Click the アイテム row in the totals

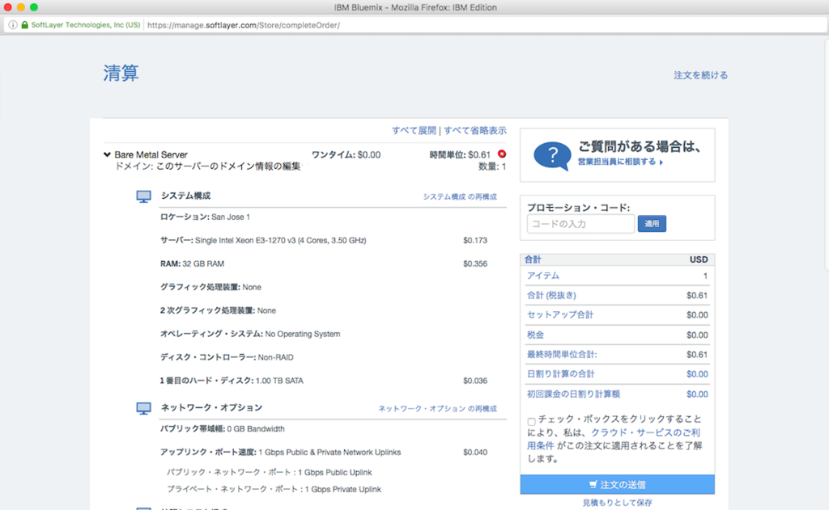(617, 276)
